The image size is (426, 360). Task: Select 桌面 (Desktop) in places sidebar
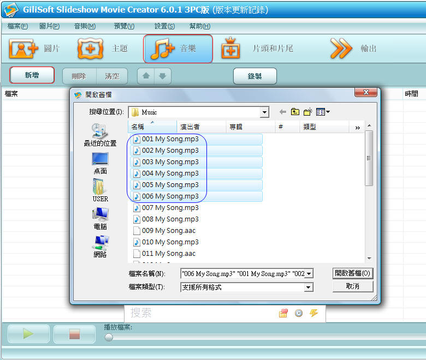tap(100, 163)
